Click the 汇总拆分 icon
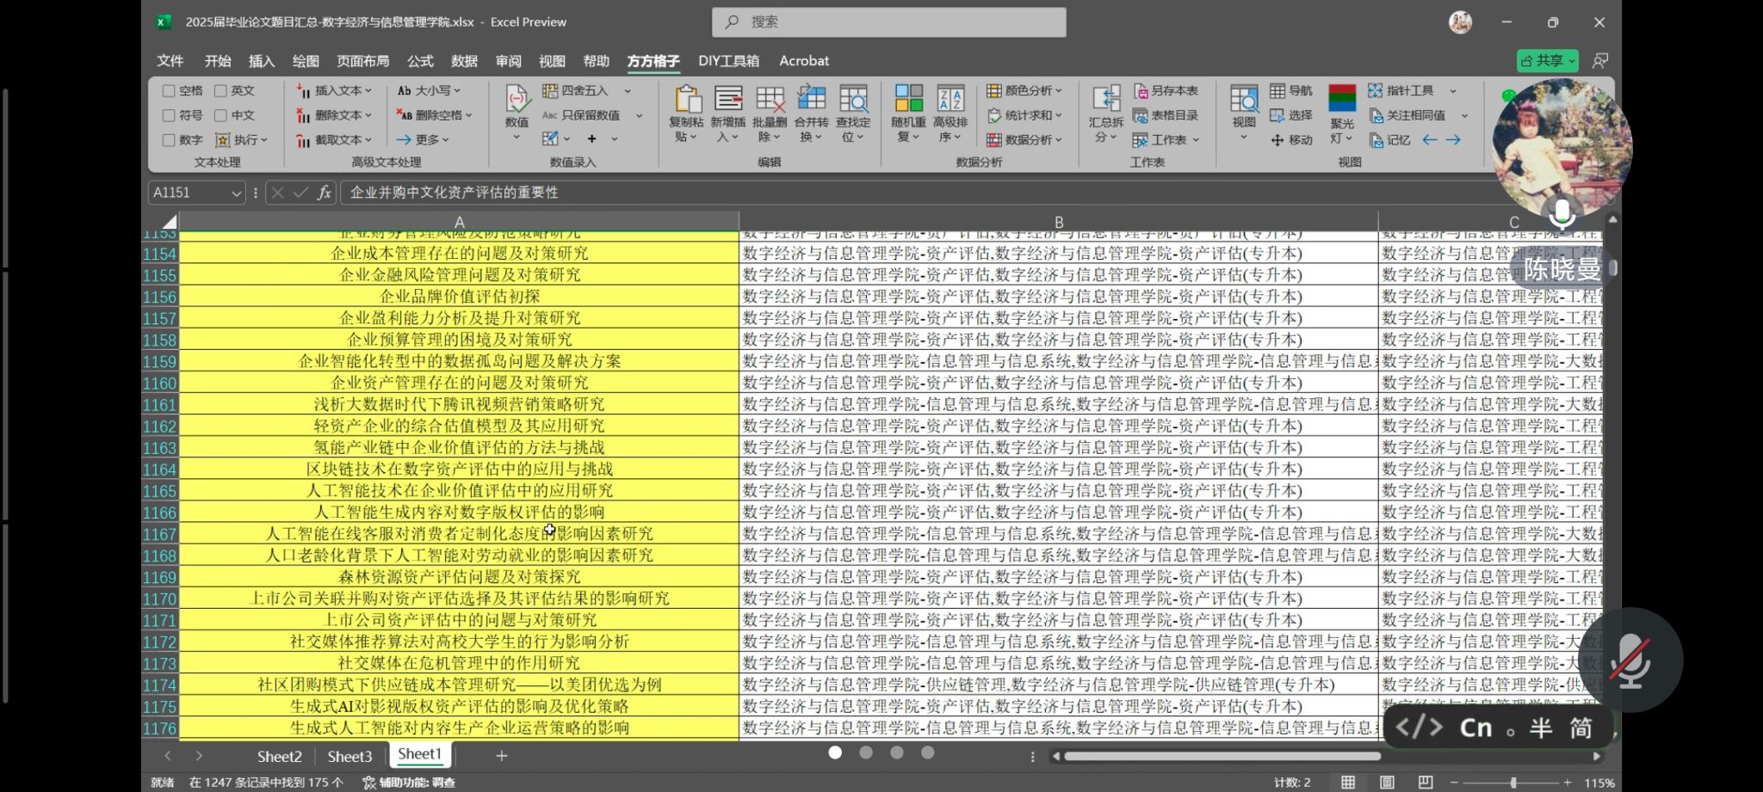Viewport: 1763px width, 792px height. [x=1105, y=101]
